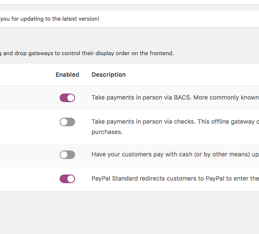Click the word "purchases." in check description
The image size is (259, 234).
(107, 132)
